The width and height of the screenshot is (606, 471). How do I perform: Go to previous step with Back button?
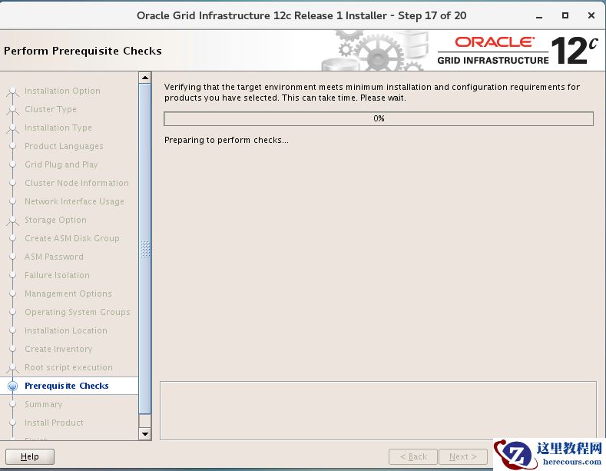412,456
